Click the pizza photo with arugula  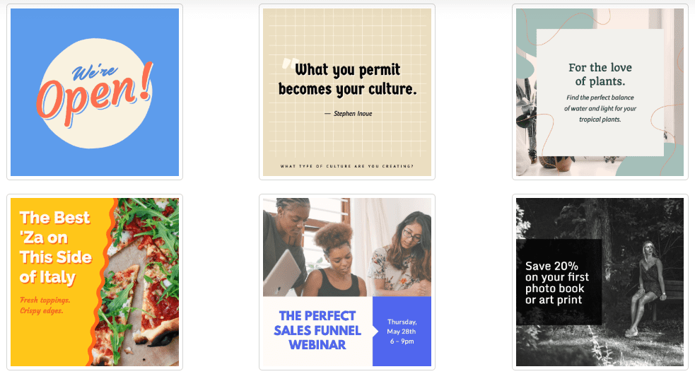coord(142,282)
